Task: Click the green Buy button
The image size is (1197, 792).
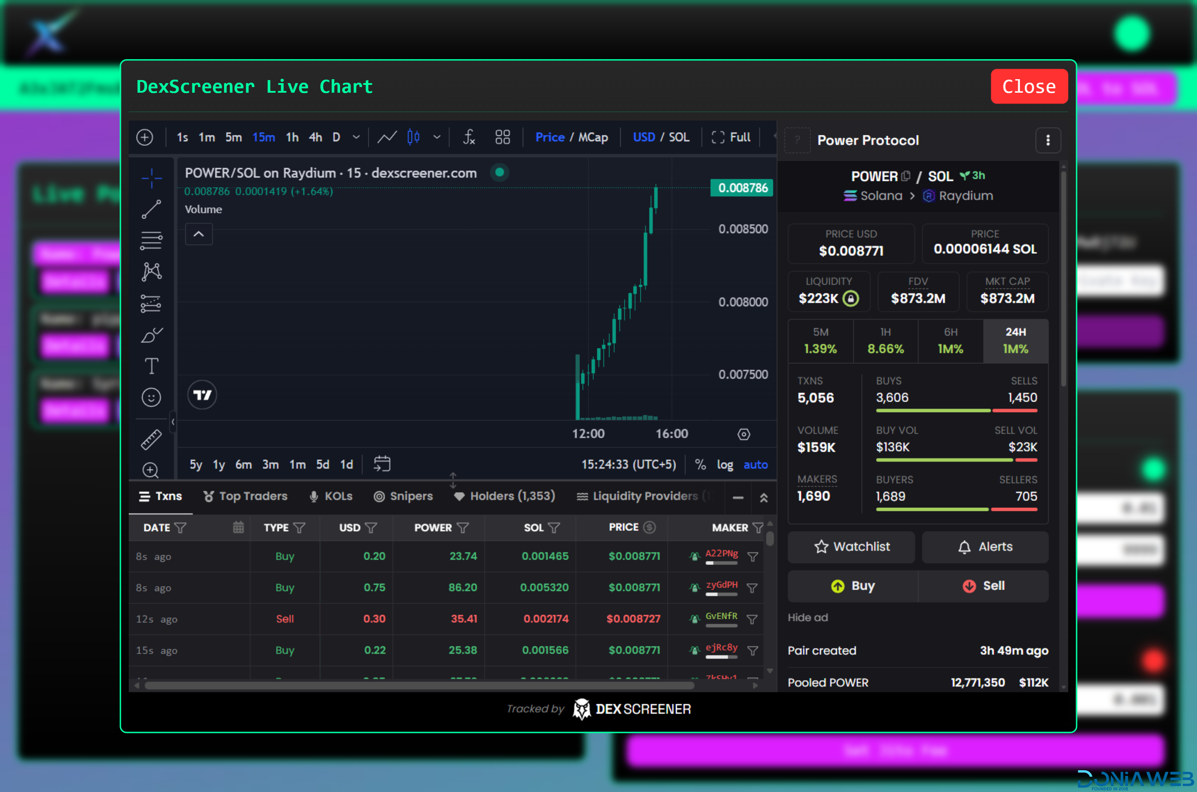Action: point(853,586)
